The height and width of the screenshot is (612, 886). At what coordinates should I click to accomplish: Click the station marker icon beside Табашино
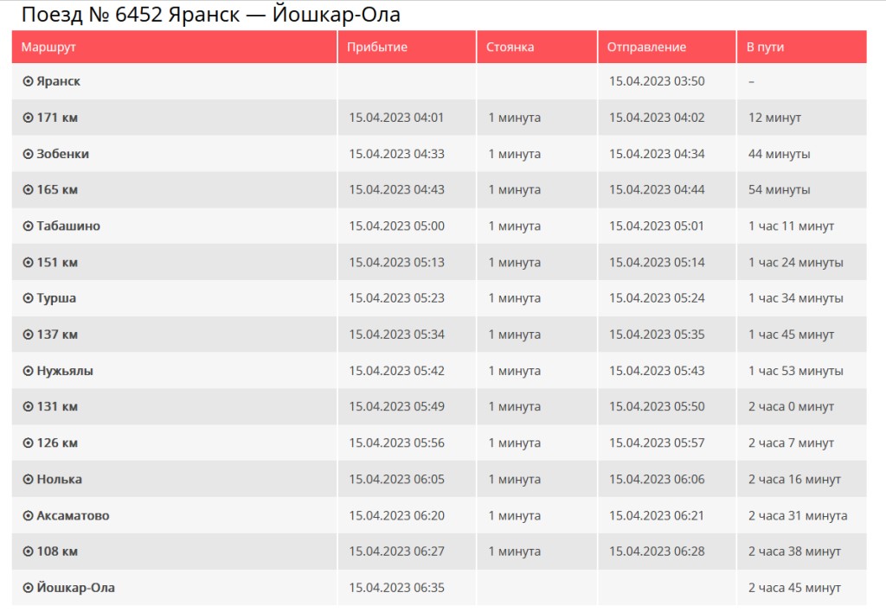click(28, 226)
